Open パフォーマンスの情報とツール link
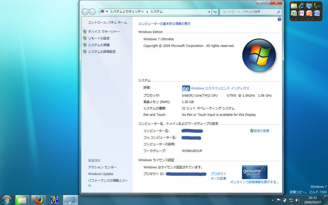 point(108,182)
